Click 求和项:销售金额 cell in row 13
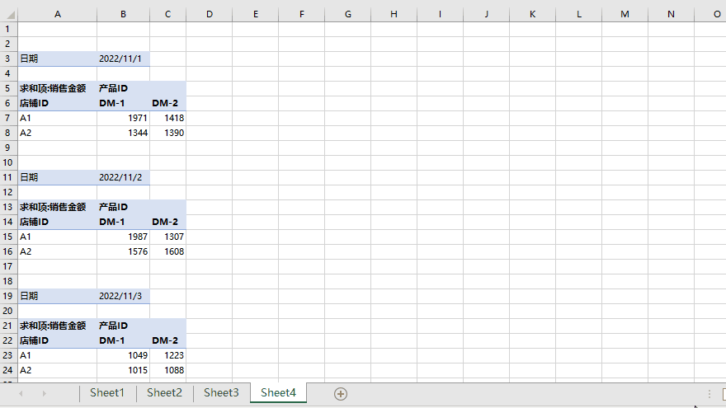This screenshot has height=408, width=726. [x=58, y=207]
